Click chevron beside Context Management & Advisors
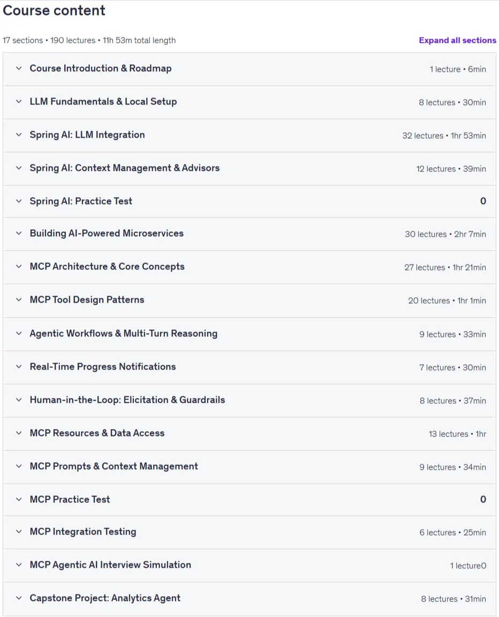The width and height of the screenshot is (499, 617). [19, 168]
